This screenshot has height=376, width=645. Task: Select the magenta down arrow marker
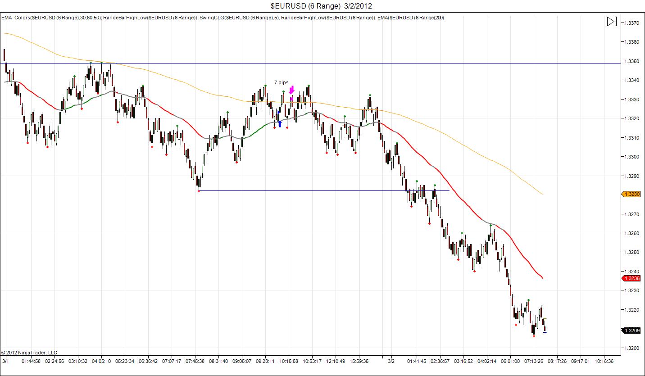coord(291,90)
